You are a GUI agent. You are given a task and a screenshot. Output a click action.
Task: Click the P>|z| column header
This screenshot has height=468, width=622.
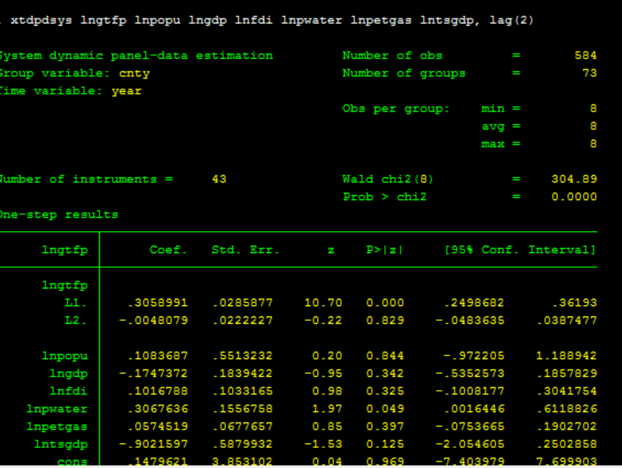[385, 249]
